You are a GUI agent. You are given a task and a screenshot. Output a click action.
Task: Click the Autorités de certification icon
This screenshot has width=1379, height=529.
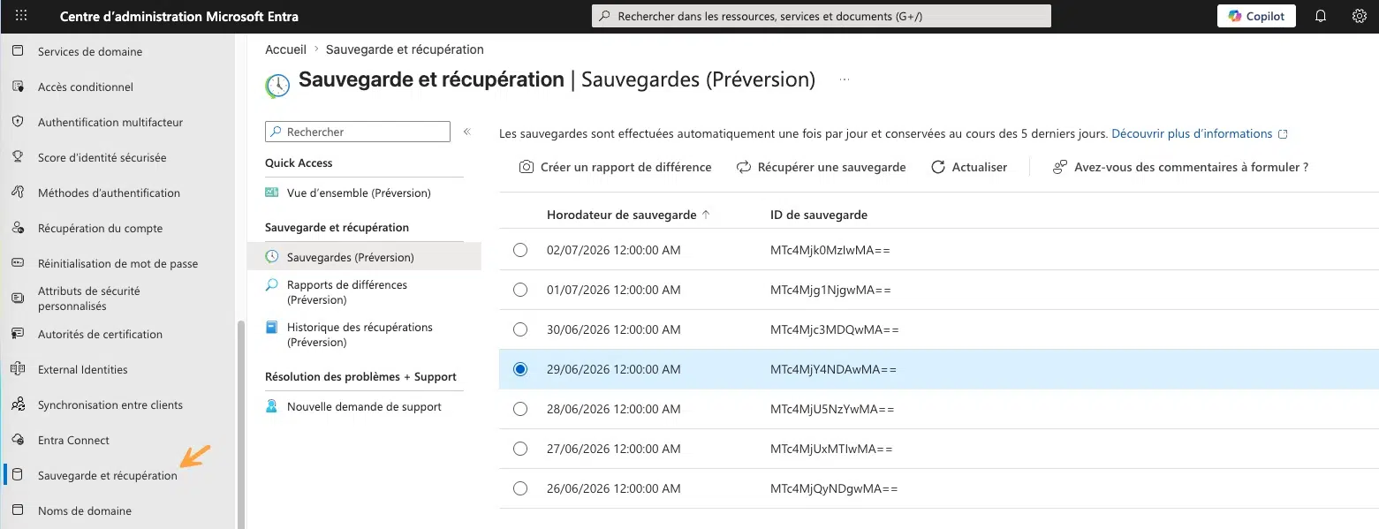click(18, 334)
